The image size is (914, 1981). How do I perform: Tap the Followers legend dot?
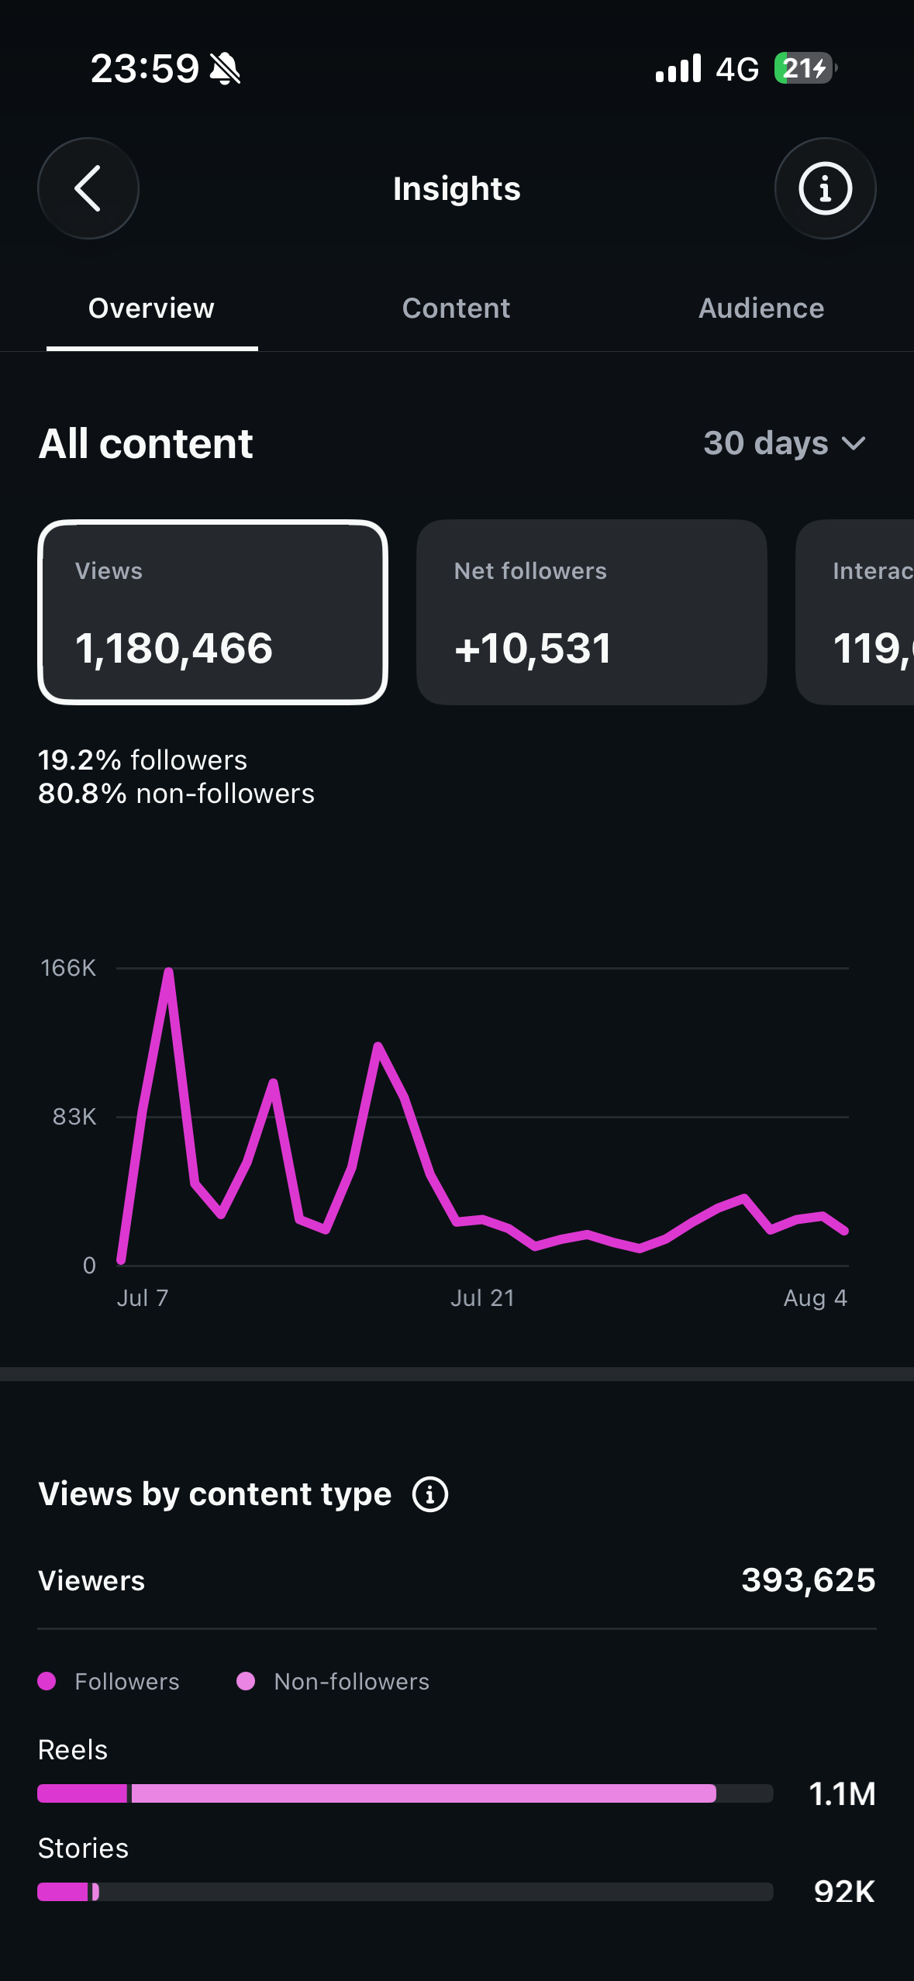(47, 1681)
